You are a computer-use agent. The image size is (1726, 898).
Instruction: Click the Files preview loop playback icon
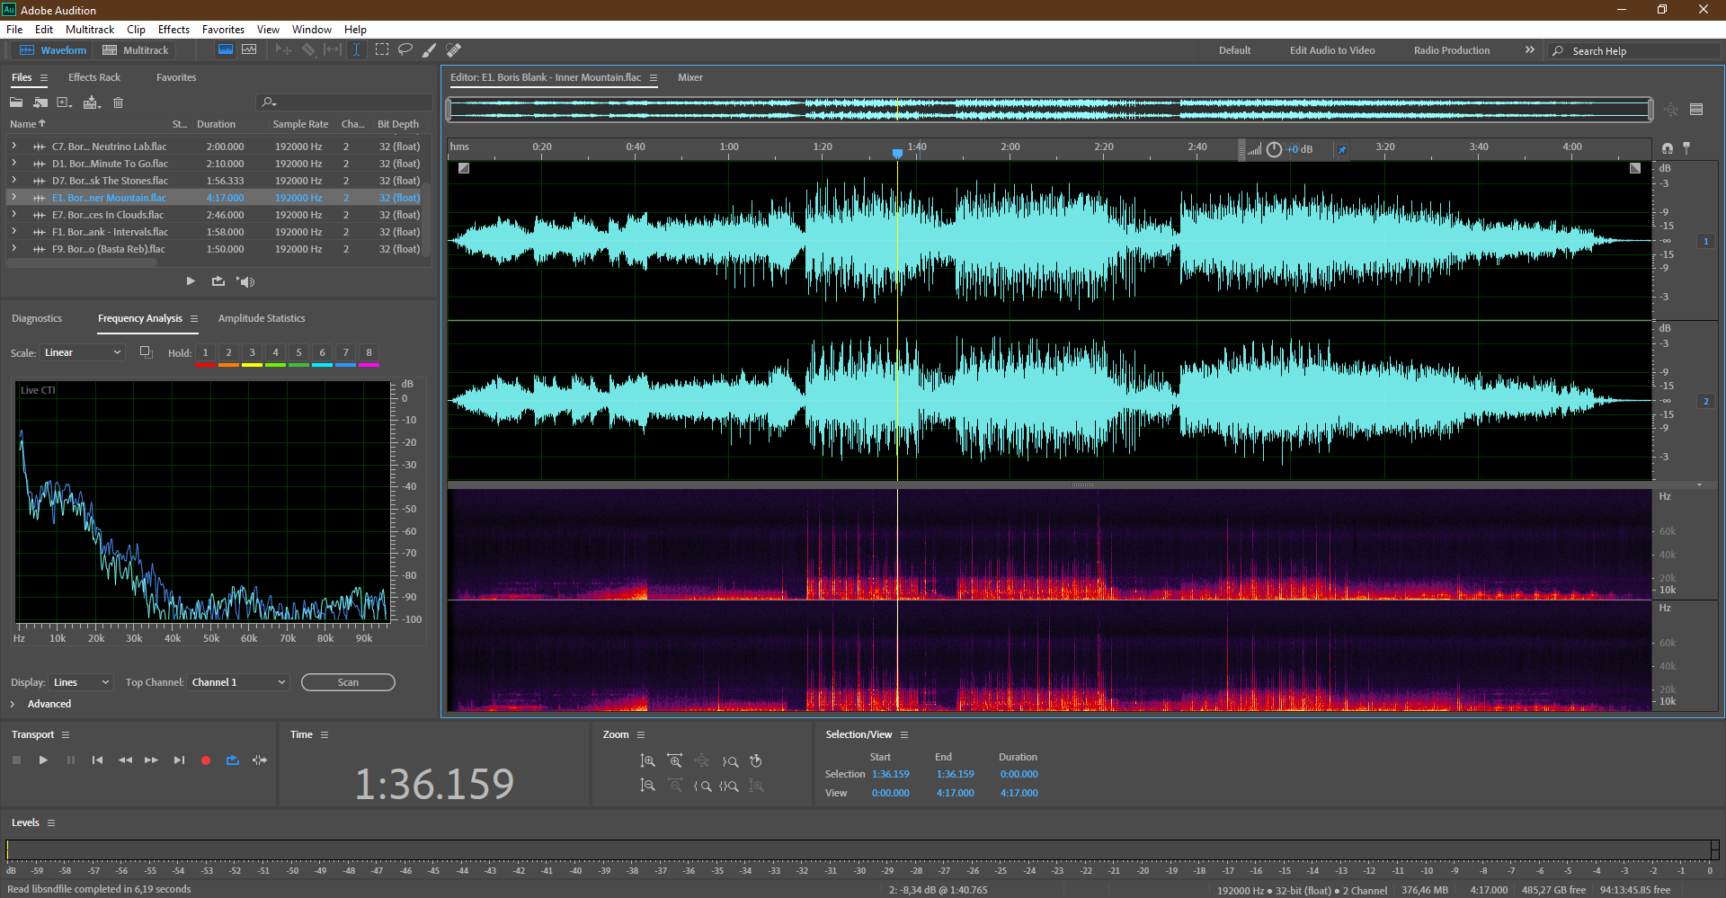pos(218,281)
